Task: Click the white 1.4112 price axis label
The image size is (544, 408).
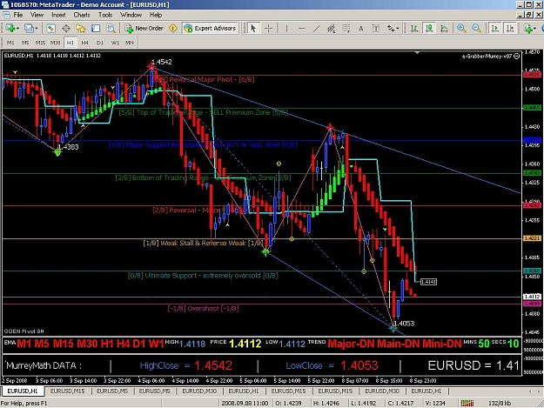Action: pos(532,297)
